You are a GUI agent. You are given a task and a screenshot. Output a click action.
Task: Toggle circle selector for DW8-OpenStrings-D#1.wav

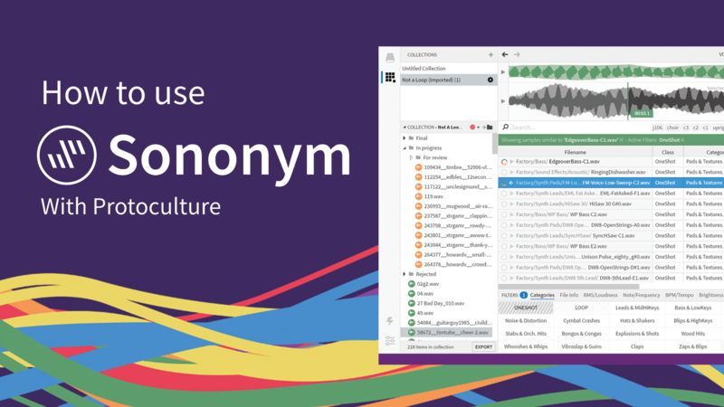(504, 268)
